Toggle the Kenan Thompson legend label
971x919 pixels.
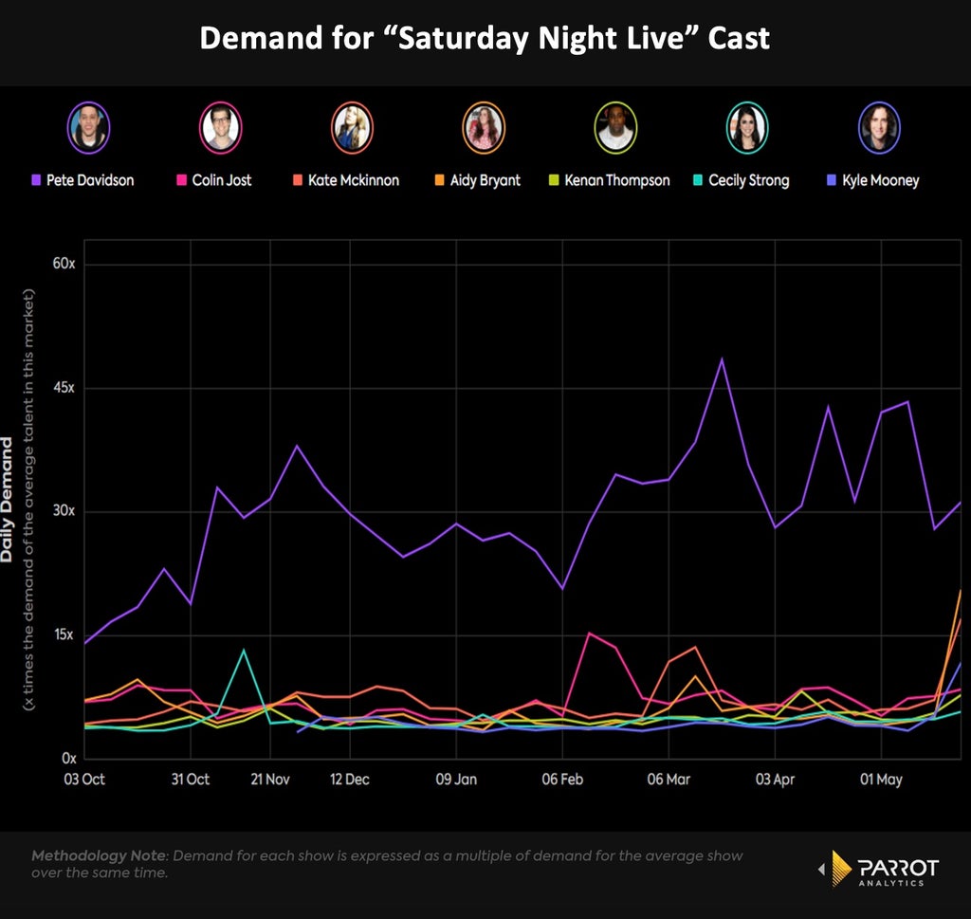click(617, 180)
